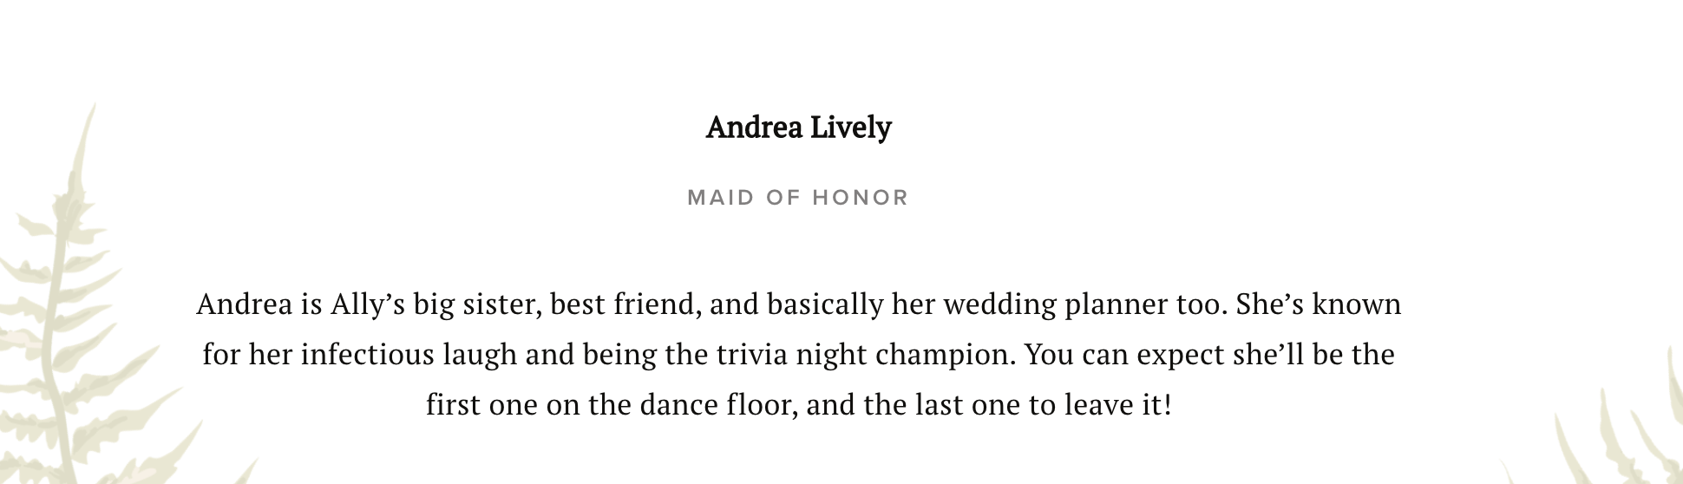Screen dimensions: 1683x484
Task: Click the word 'Lively' in the heading
Action: pyautogui.click(x=851, y=128)
